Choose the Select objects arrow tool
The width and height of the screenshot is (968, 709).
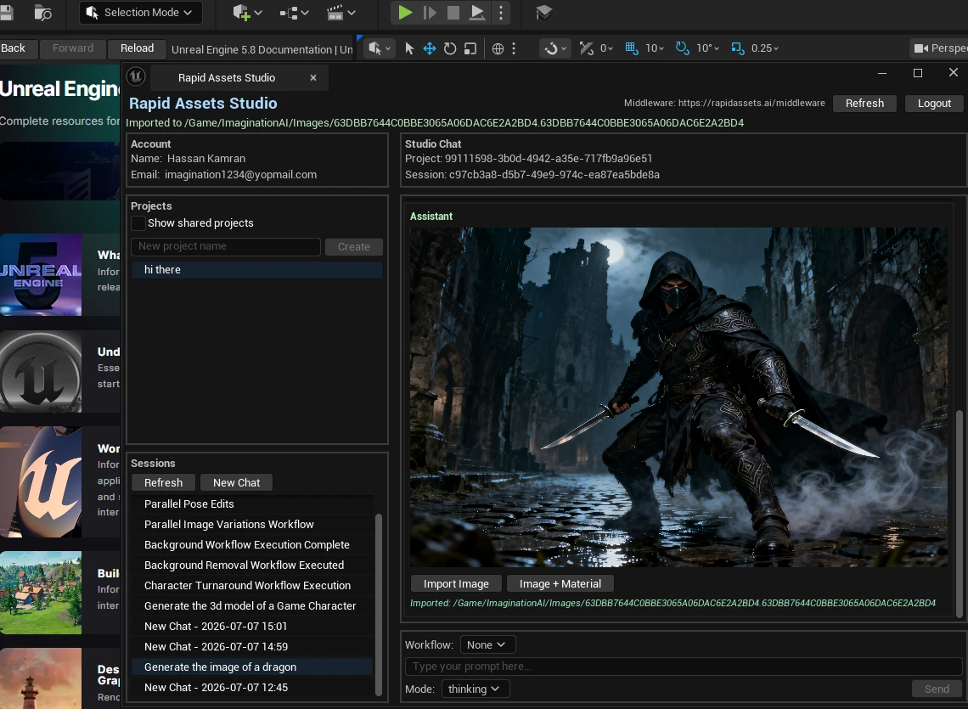[x=408, y=48]
